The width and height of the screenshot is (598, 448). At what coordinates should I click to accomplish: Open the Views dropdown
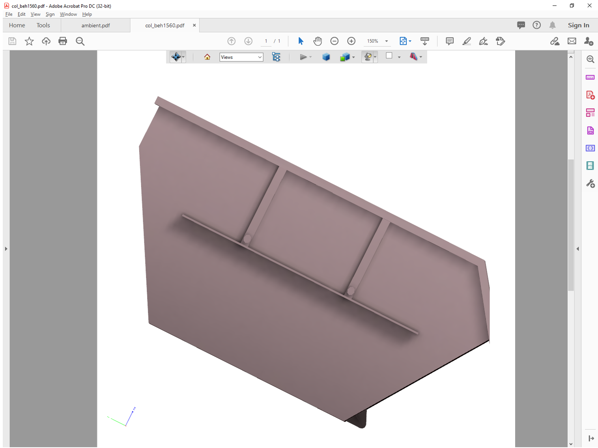pos(241,57)
